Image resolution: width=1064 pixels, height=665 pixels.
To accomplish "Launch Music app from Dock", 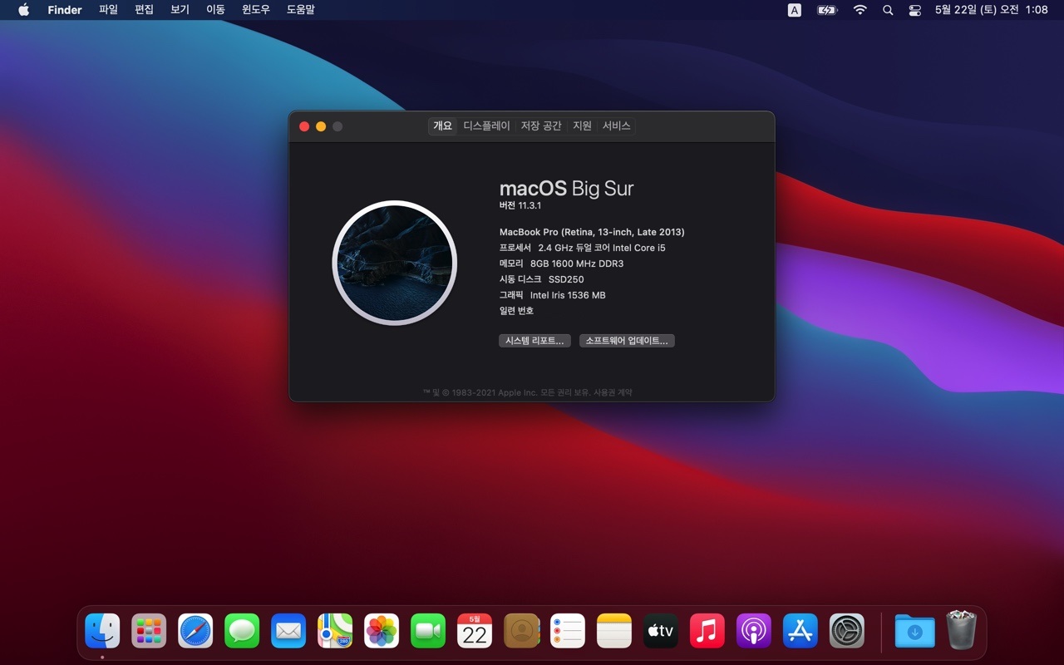I will point(707,631).
